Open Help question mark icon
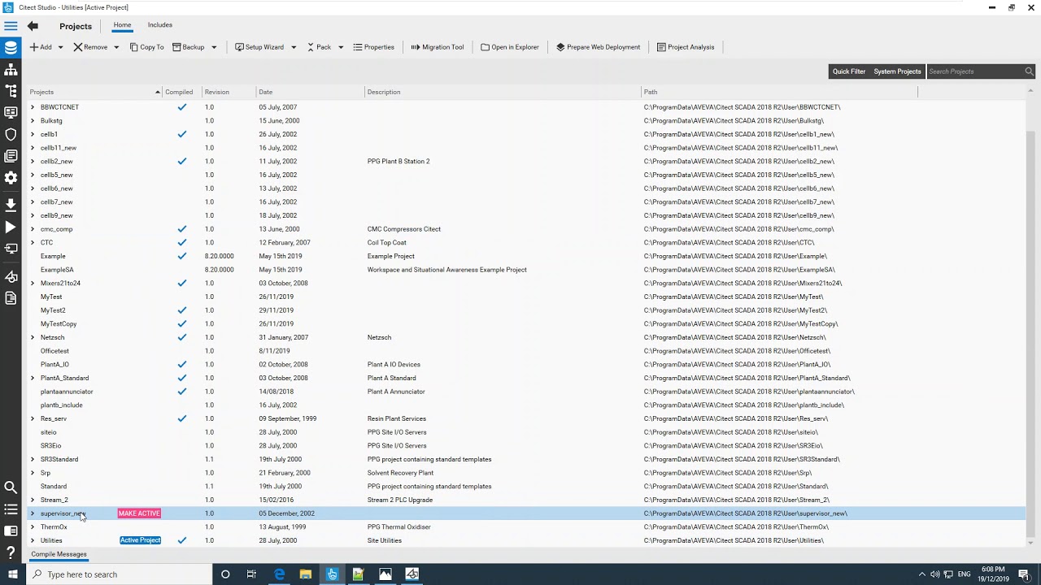 tap(11, 552)
